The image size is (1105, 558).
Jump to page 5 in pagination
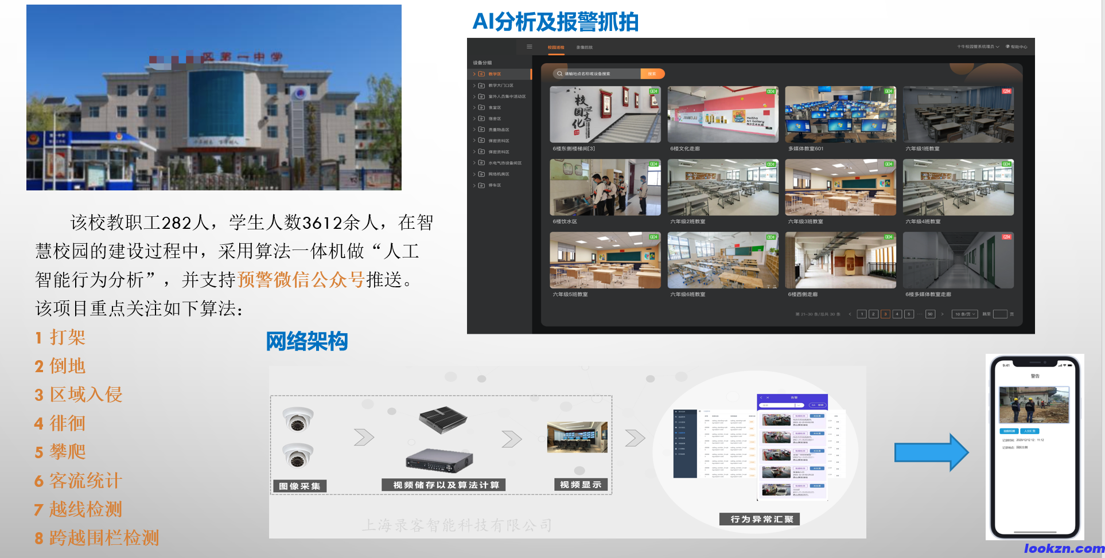(909, 314)
